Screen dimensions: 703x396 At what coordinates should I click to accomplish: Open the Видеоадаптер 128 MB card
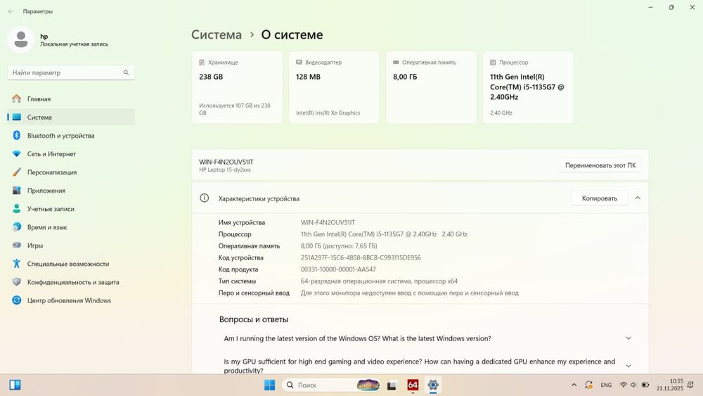click(334, 87)
